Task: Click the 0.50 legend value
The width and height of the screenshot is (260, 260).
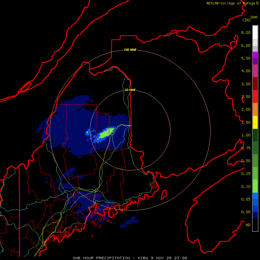Action: click(x=246, y=161)
